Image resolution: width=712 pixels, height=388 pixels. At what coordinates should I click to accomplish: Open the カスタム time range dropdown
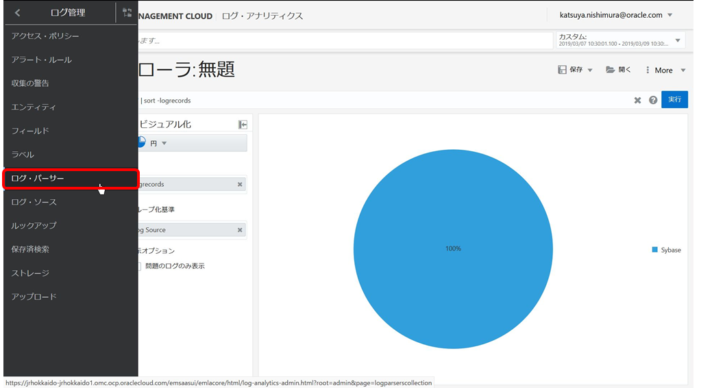click(x=620, y=40)
